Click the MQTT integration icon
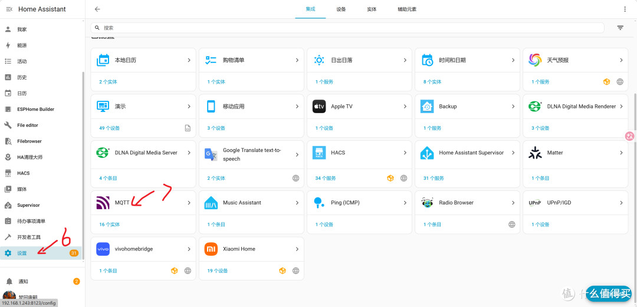Screen dimensions: 637x307 click(103, 203)
